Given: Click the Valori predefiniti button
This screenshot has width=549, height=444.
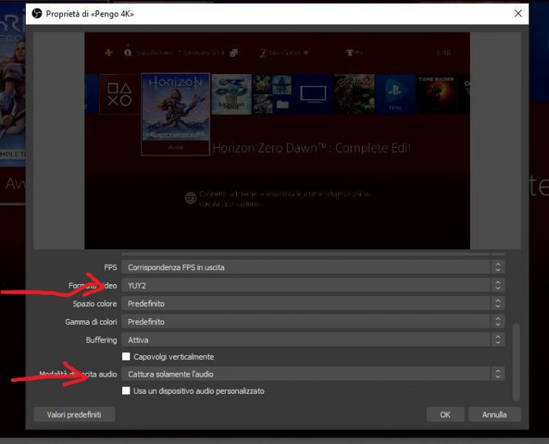Looking at the screenshot, I should click(x=74, y=414).
